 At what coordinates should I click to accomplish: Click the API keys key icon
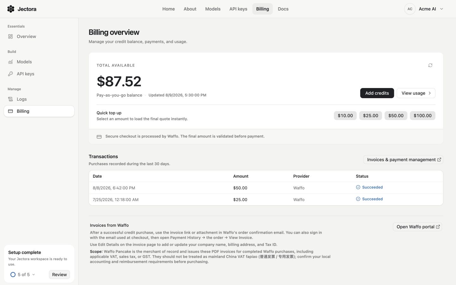point(10,74)
